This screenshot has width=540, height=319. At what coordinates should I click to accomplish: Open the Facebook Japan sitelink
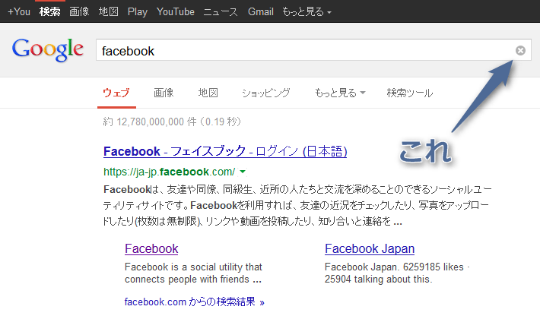[x=370, y=248]
